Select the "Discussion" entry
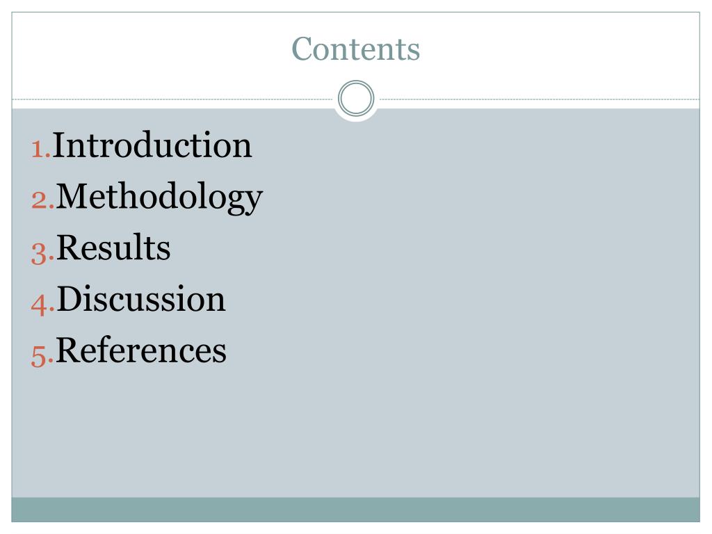The height and width of the screenshot is (534, 712). click(140, 299)
